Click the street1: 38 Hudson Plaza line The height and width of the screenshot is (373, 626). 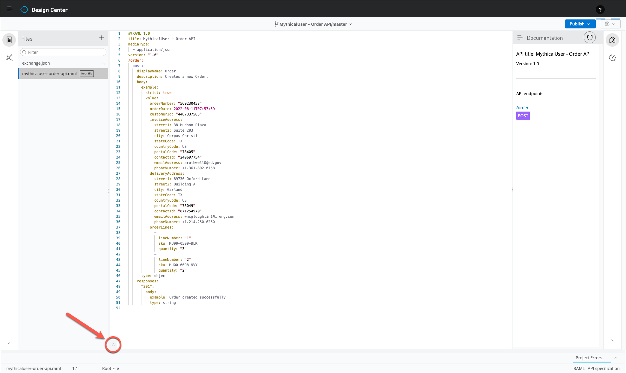180,125
